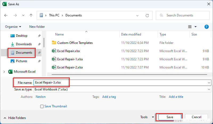
Task: Go forward using the forward arrow
Action: (x=15, y=15)
